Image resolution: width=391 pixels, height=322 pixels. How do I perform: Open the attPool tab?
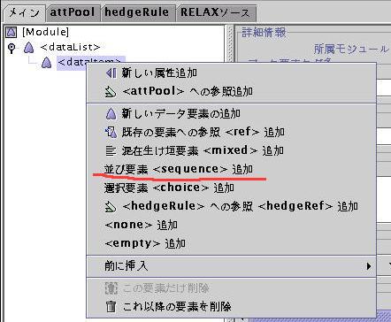click(x=73, y=12)
